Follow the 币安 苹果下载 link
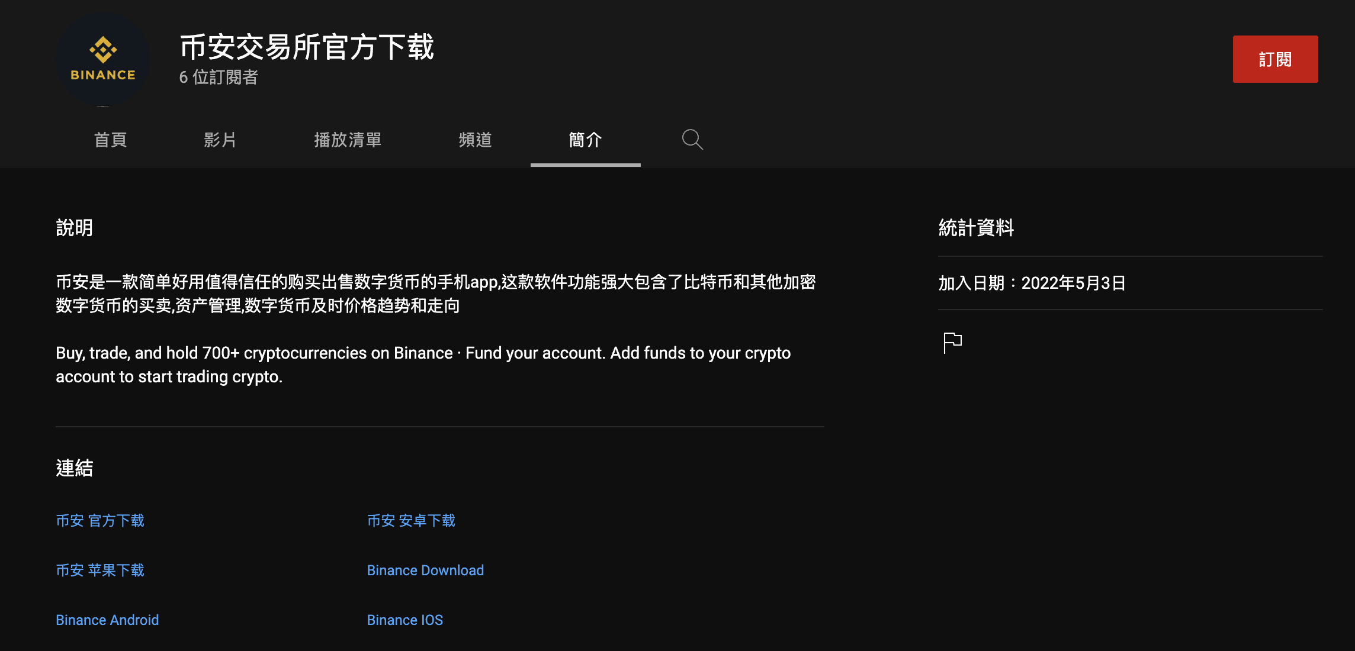 tap(100, 571)
